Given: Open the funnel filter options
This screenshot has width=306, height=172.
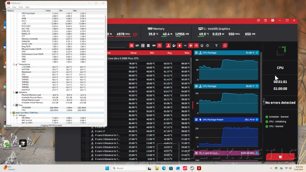Looking at the screenshot, I should (x=216, y=45).
